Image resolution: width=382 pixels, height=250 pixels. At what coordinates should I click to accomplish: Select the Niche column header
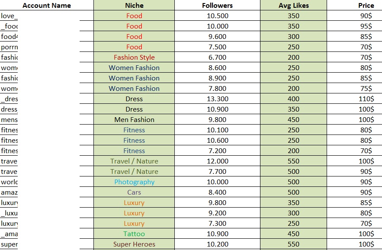coord(134,5)
